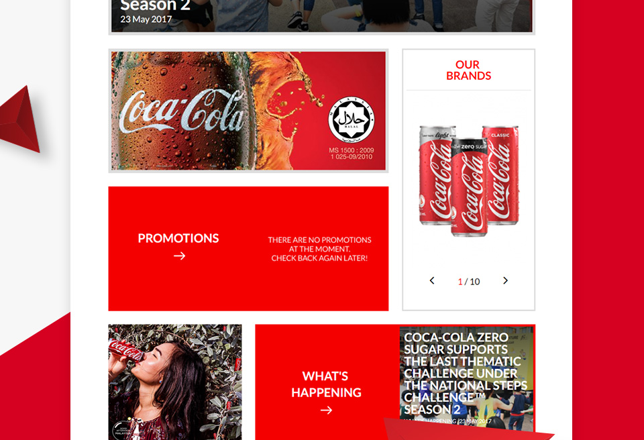Click the next brand chevron arrow
The width and height of the screenshot is (644, 440).
pos(506,280)
